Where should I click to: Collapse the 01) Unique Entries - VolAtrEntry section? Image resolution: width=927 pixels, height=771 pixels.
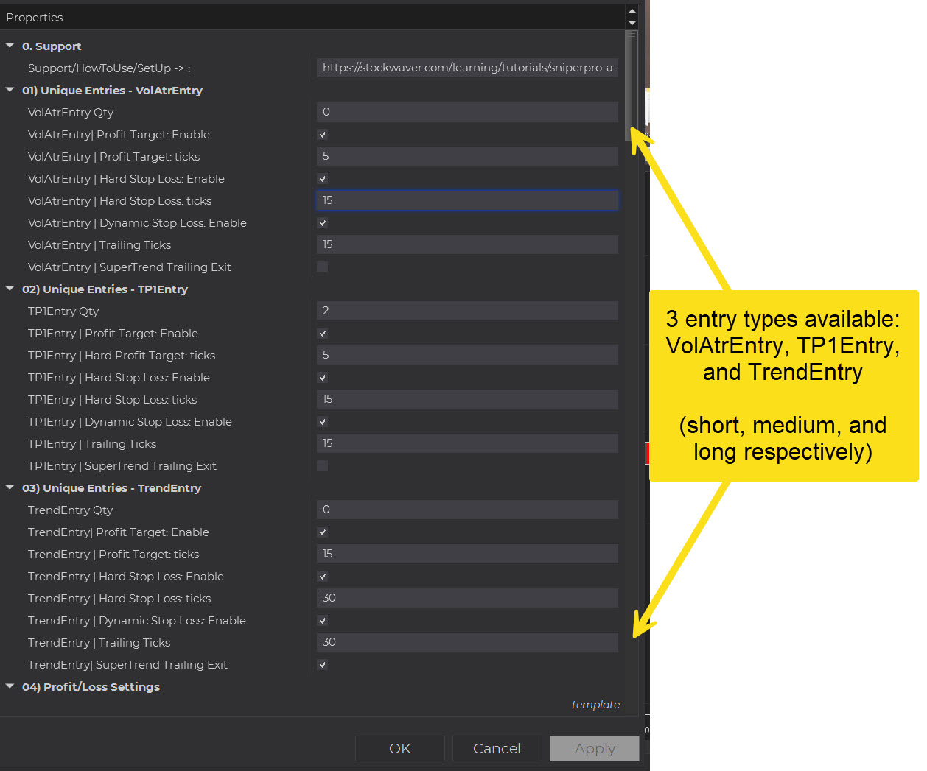(10, 90)
